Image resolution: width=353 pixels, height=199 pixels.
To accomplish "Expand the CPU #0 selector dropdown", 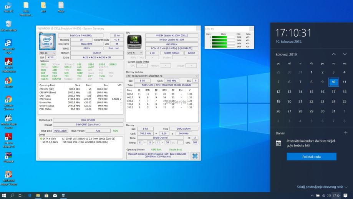I will pos(48,53).
